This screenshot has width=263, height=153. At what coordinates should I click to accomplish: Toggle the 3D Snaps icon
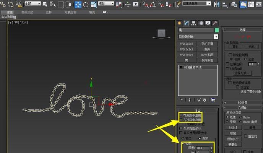pos(145,4)
